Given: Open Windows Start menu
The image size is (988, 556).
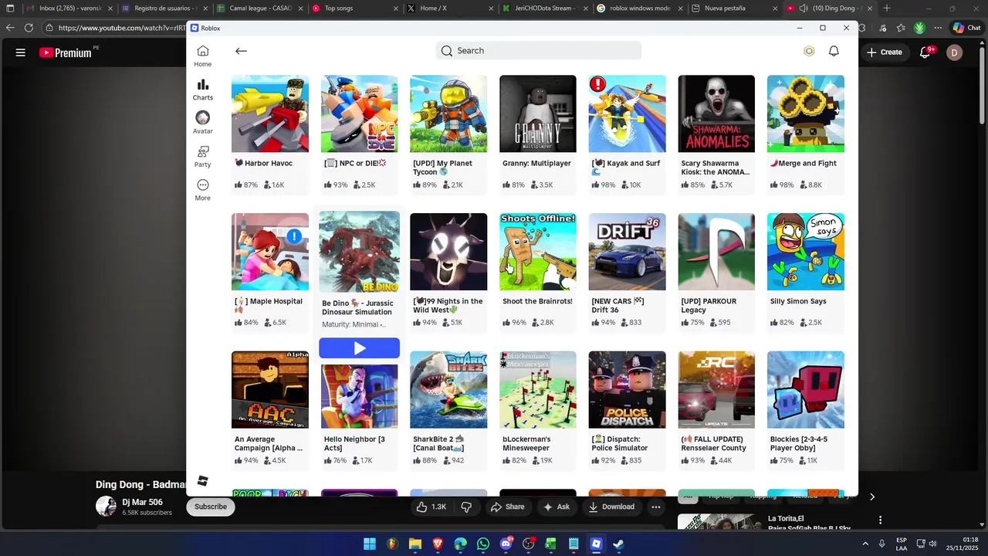Looking at the screenshot, I should (370, 544).
